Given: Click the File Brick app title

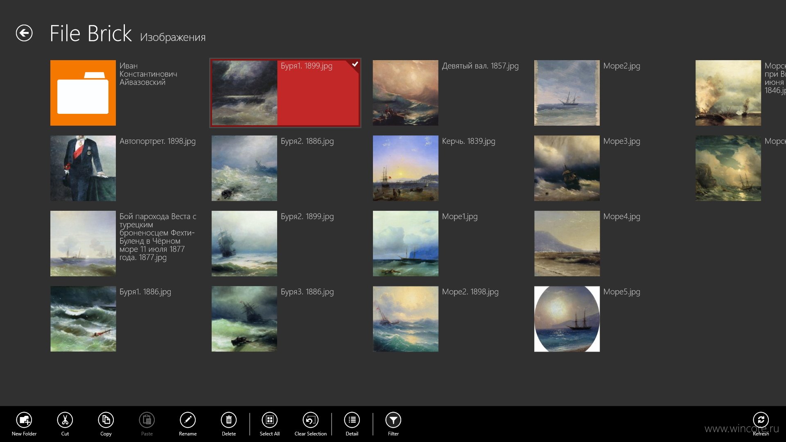Looking at the screenshot, I should tap(91, 34).
